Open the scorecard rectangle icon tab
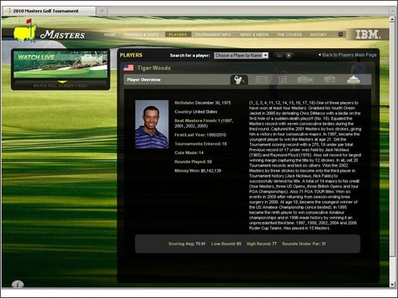This screenshot has width=398, height=298. click(x=261, y=80)
